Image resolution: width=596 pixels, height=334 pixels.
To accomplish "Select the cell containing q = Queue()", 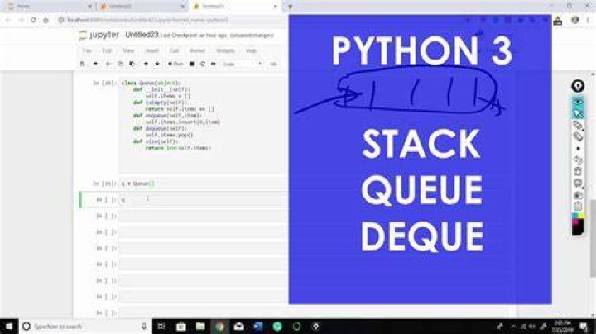I will click(x=203, y=184).
